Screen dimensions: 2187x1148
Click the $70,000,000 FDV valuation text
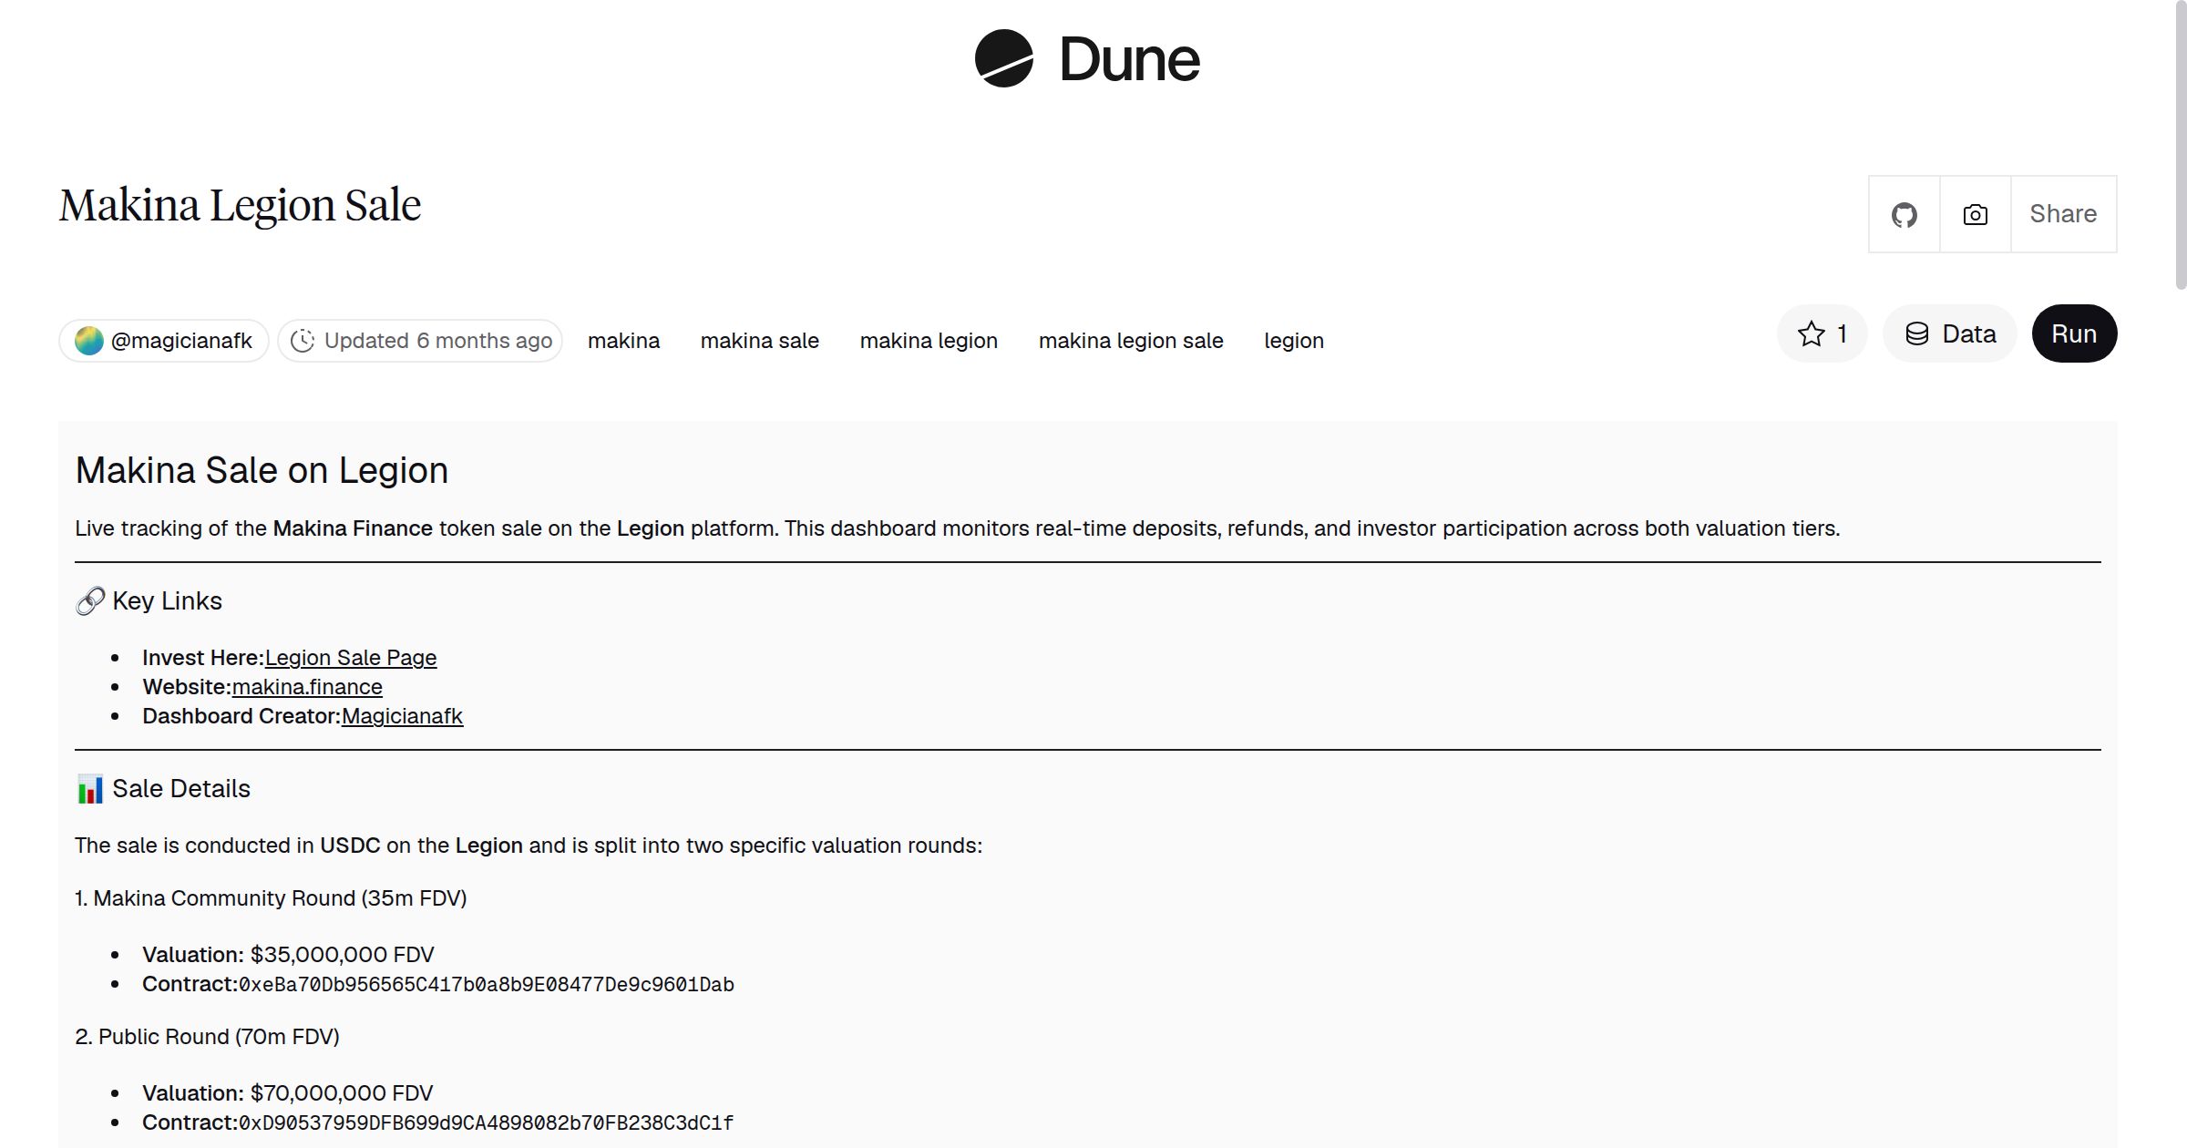pyautogui.click(x=343, y=1093)
